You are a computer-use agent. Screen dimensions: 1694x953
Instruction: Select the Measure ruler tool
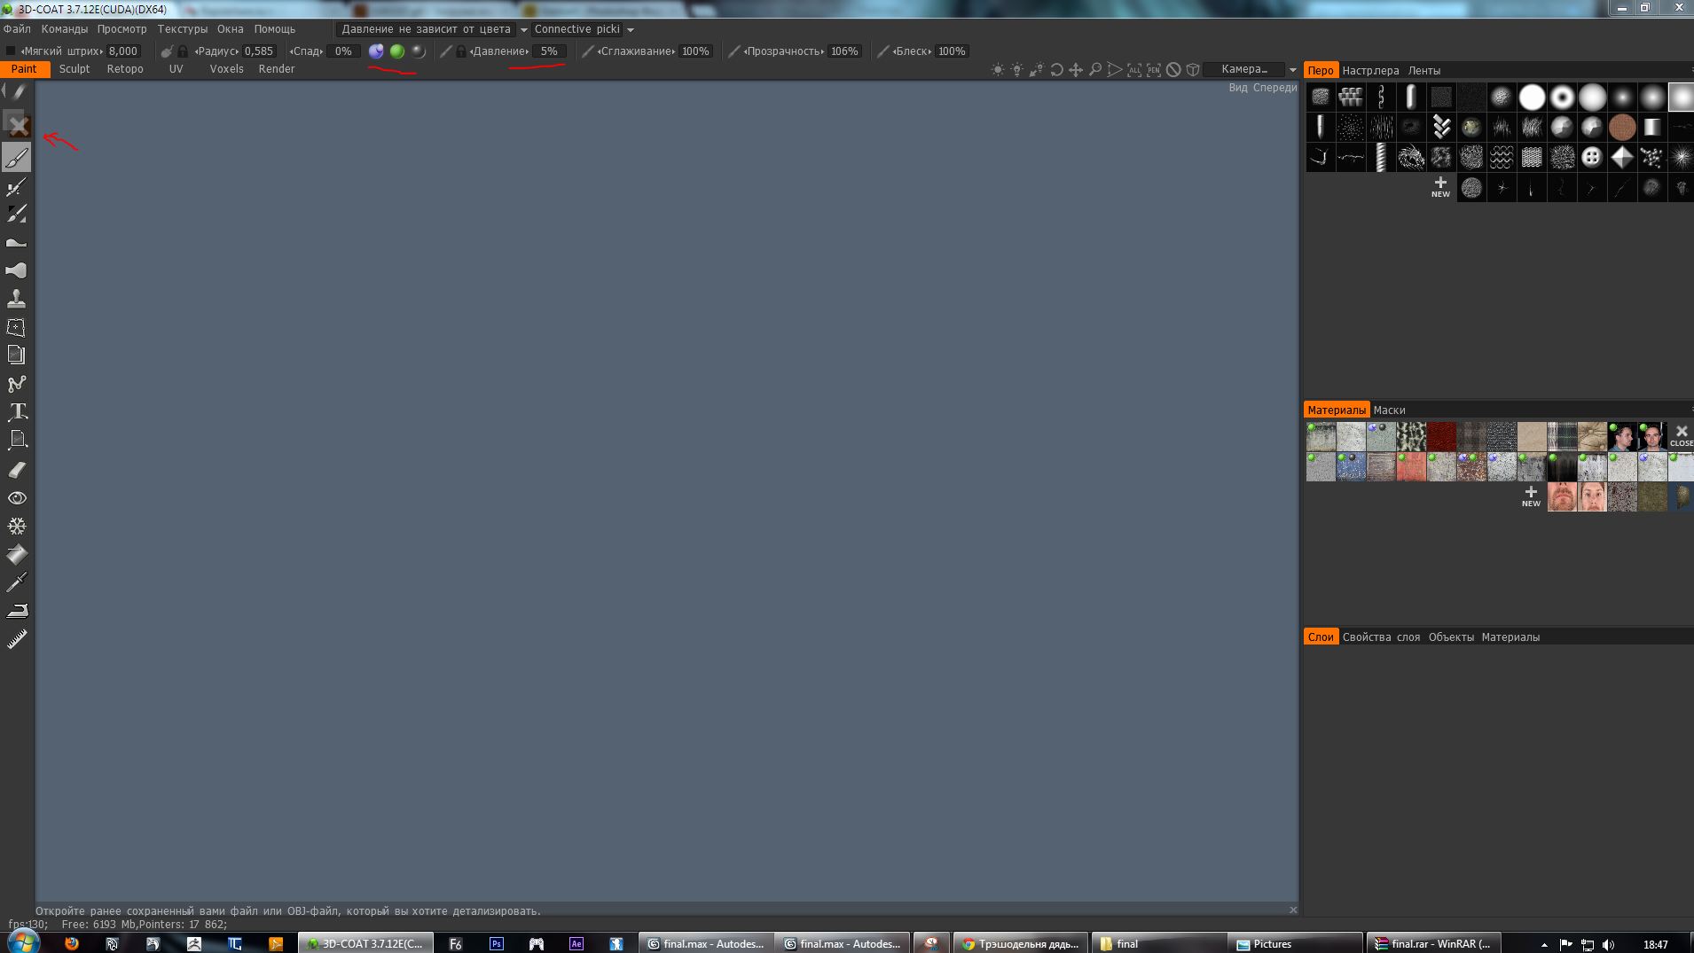tap(17, 639)
